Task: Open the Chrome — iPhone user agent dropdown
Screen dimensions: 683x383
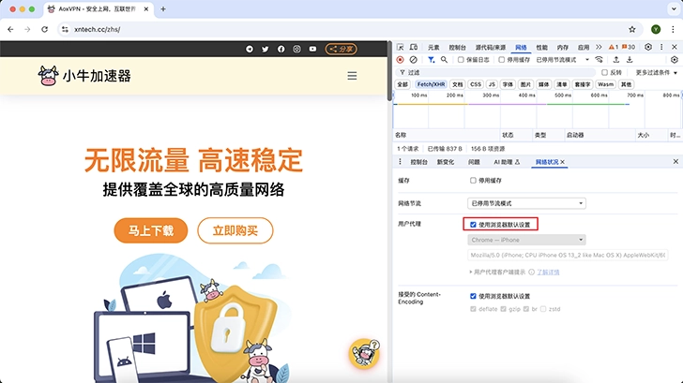Action: coord(526,240)
